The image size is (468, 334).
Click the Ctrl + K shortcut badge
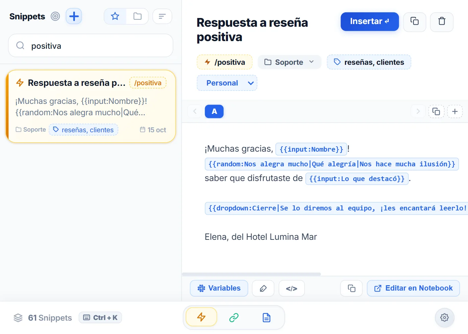click(x=100, y=318)
